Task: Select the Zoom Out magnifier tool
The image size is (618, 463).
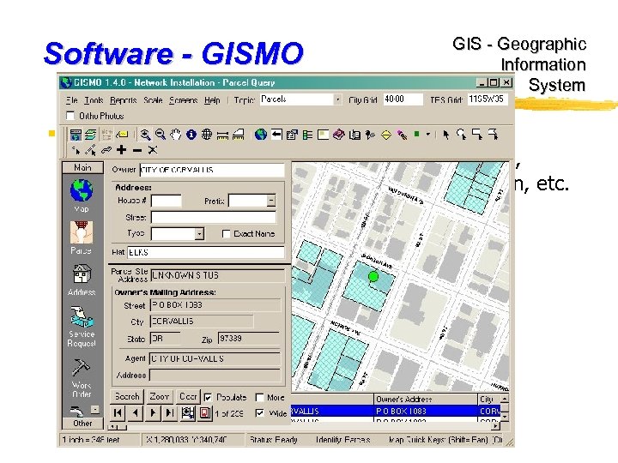Action: pos(160,135)
